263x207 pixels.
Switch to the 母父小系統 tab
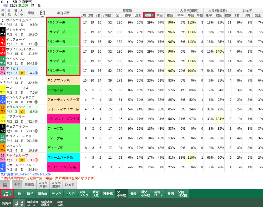coord(145,194)
